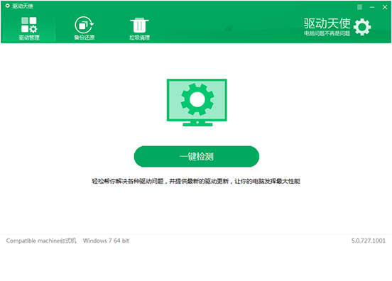The width and height of the screenshot is (392, 281).
Task: Click 'Compatible machine台式机' status text
Action: (x=41, y=241)
